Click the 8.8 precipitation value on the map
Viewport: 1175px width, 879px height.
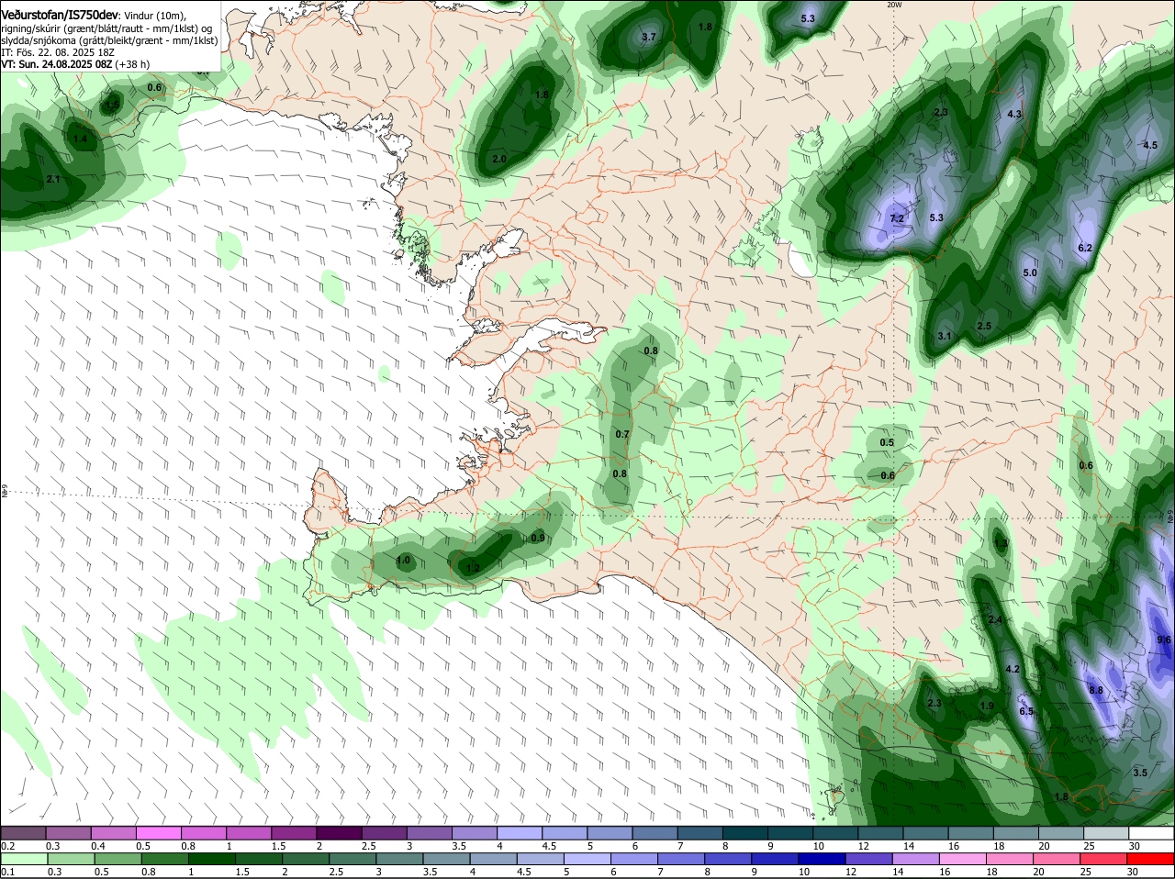coord(1095,690)
